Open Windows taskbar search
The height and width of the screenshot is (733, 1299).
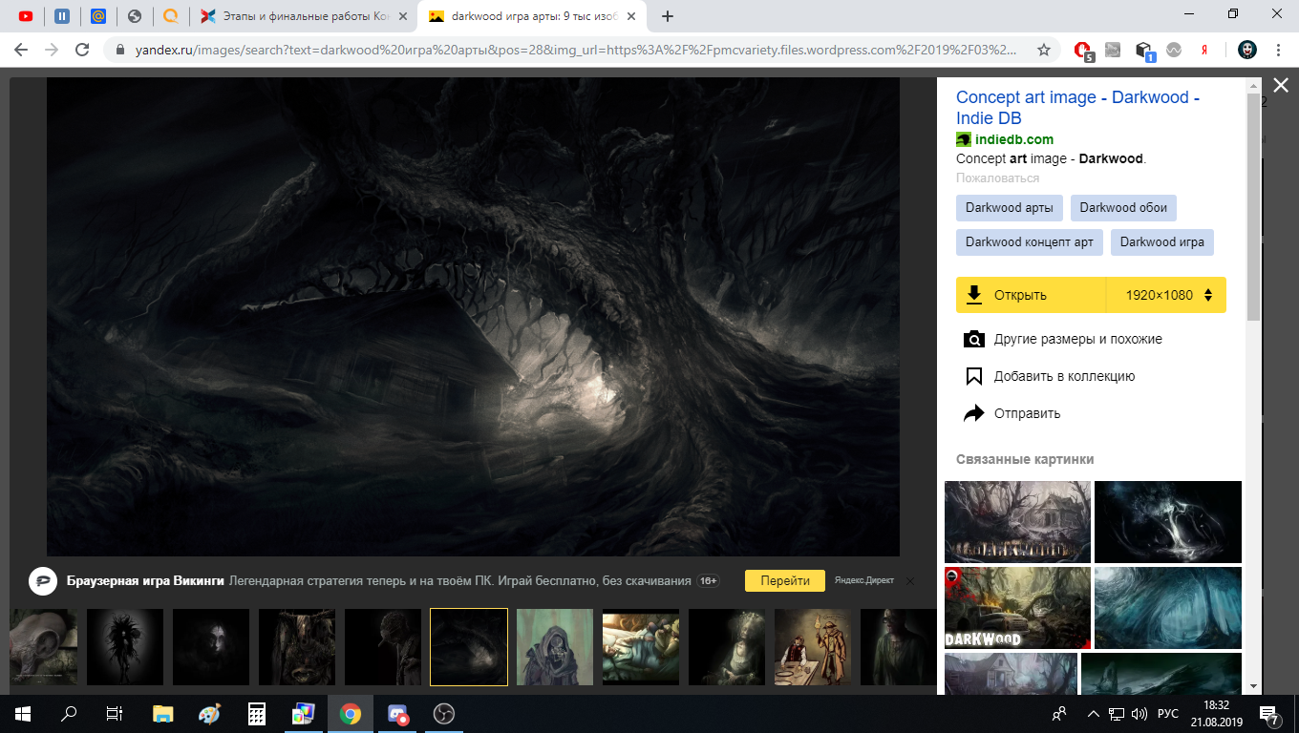[x=69, y=714]
